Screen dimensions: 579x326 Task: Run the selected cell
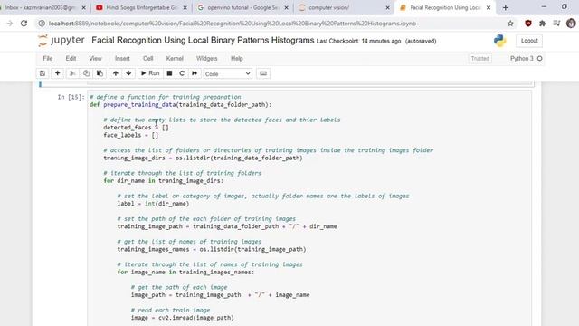pyautogui.click(x=150, y=73)
